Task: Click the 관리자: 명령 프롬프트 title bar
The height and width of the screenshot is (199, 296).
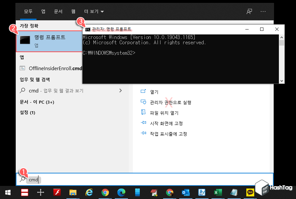Action: click(111, 29)
